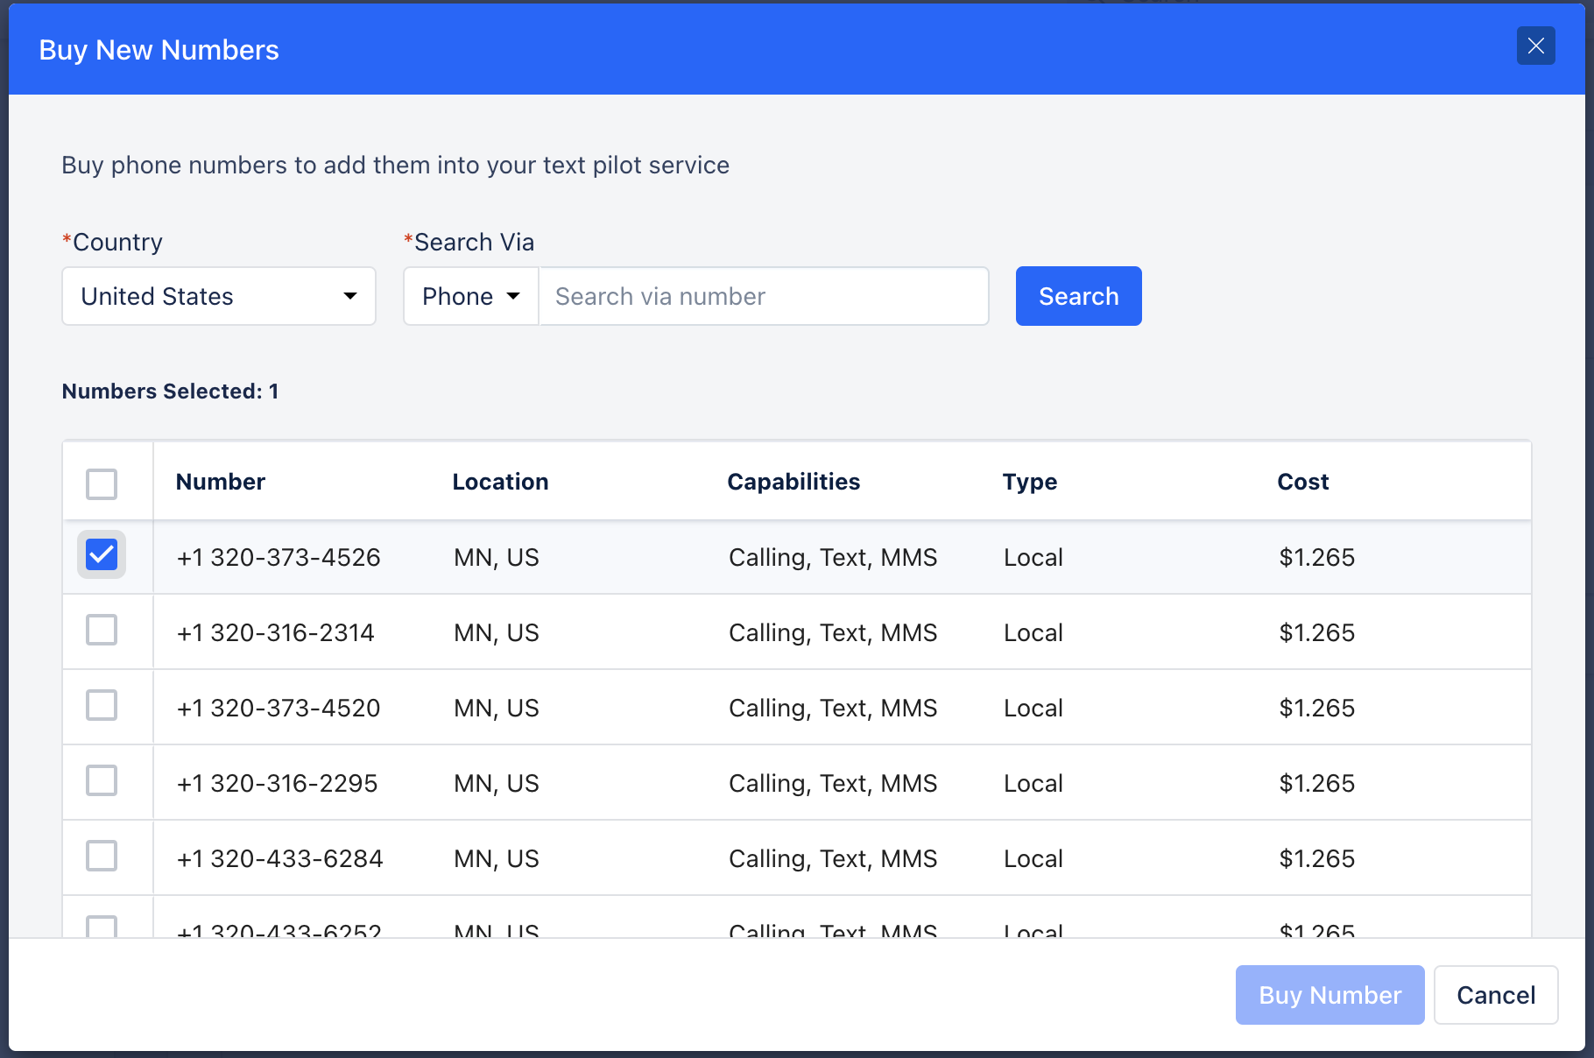Screen dimensions: 1594x1058
Task: Click the Location column header
Action: tap(500, 482)
